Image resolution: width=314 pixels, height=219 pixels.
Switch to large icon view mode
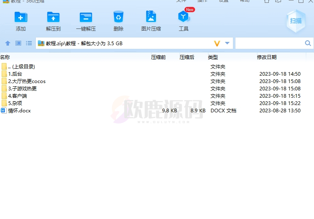(18, 43)
